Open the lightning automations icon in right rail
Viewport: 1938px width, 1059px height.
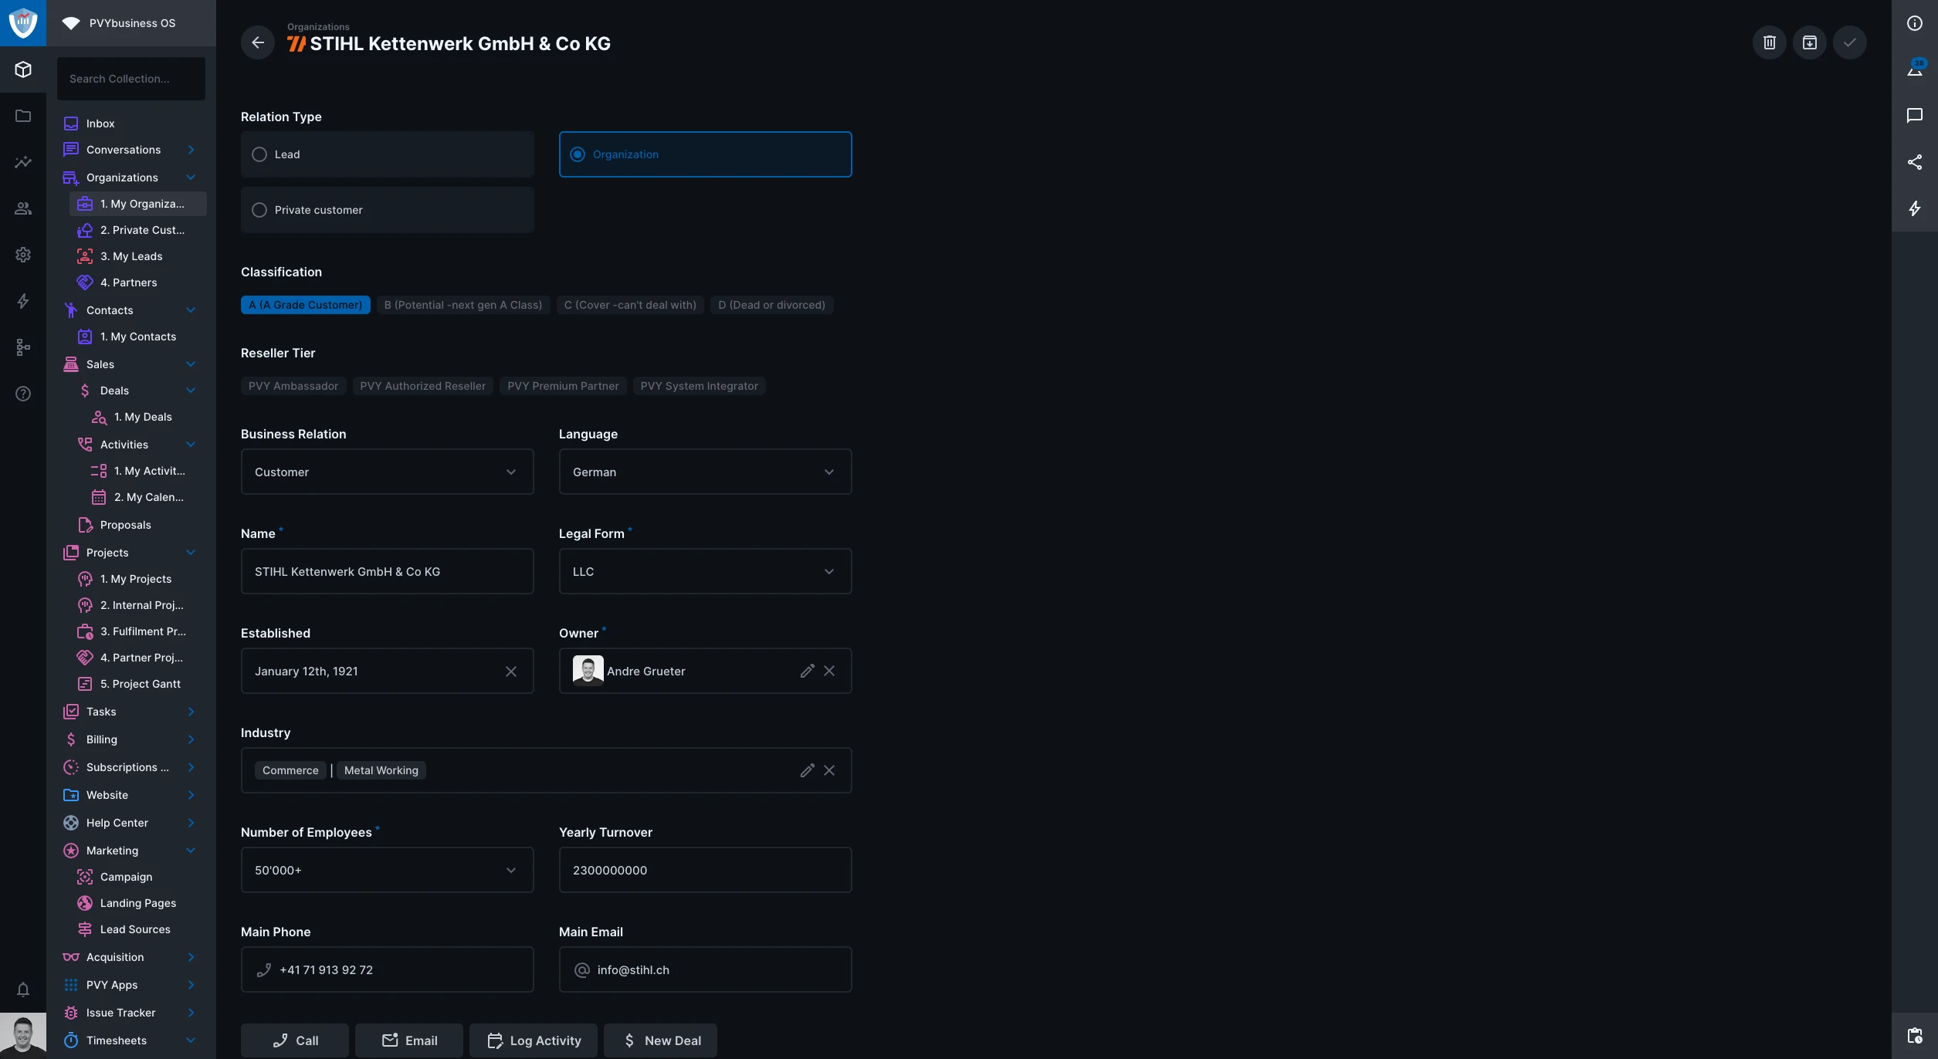[x=1915, y=208]
